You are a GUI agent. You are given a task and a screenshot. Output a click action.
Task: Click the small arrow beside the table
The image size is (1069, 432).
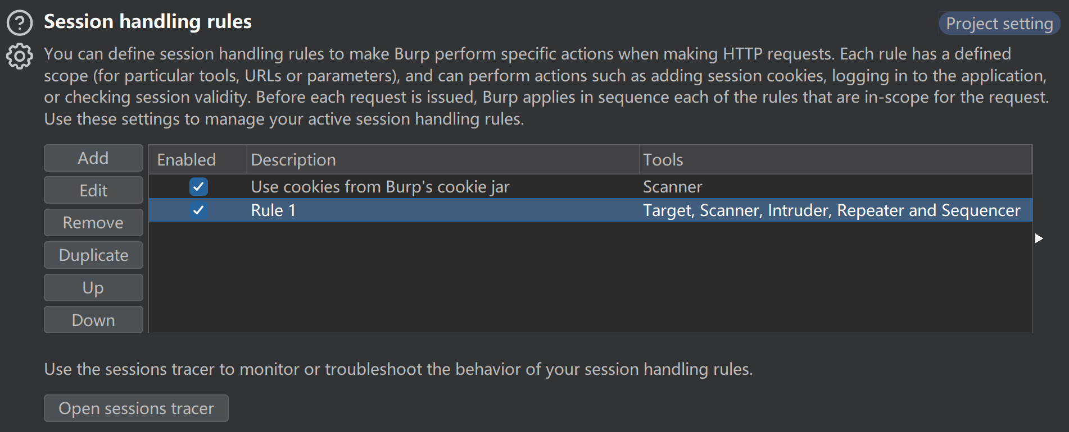[1039, 238]
